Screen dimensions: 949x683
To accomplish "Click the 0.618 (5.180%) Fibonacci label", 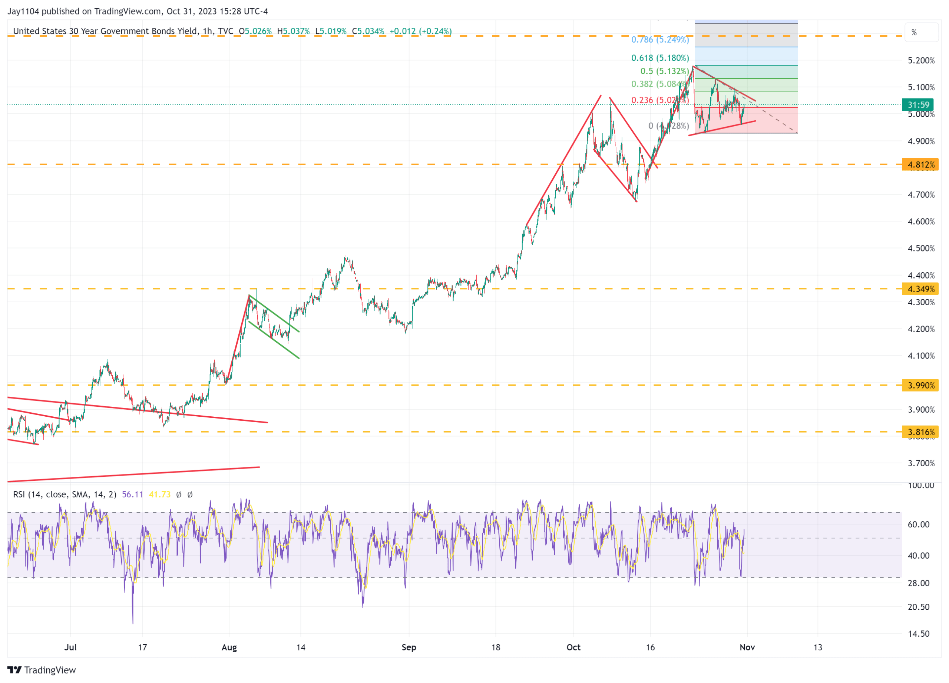I will 660,58.
